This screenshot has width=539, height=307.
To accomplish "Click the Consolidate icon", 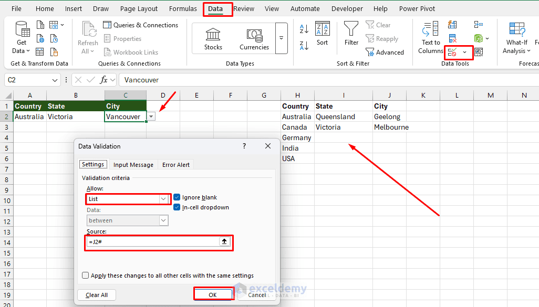I will click(479, 25).
